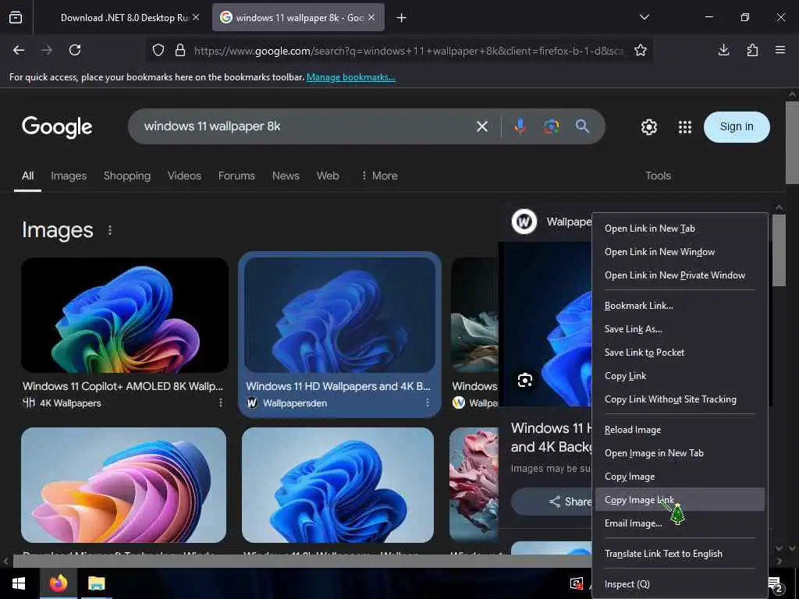Bookmark this page with the star
The width and height of the screenshot is (799, 599).
pos(641,50)
